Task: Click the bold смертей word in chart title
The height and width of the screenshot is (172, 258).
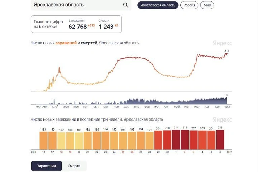Action: [x=89, y=43]
